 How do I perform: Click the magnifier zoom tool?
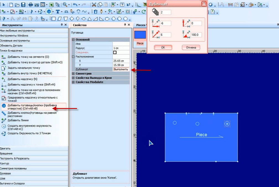[x=65, y=5]
